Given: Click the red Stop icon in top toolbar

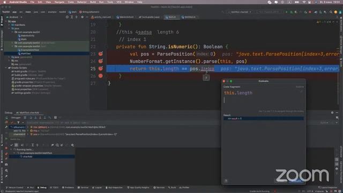Looking at the screenshot, I should (x=310, y=12).
